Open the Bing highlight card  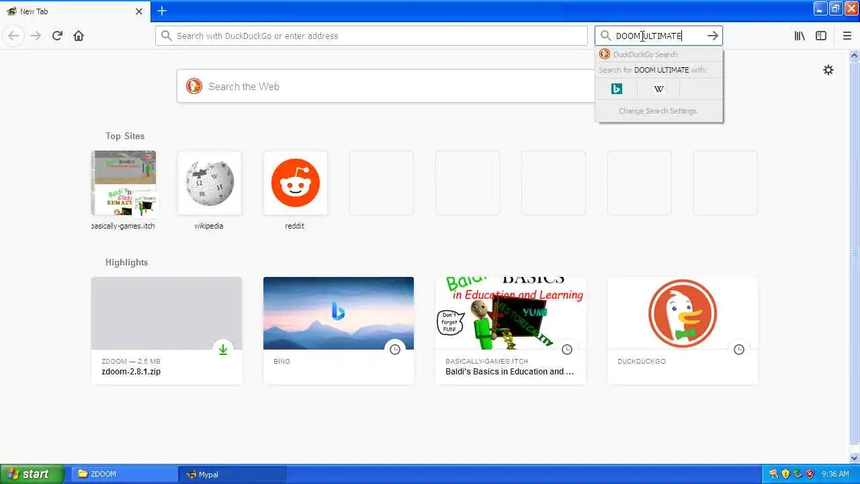339,331
